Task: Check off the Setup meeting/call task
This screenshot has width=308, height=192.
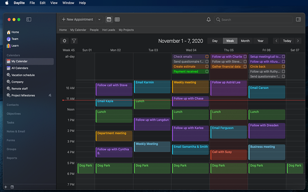Action: click(x=283, y=56)
